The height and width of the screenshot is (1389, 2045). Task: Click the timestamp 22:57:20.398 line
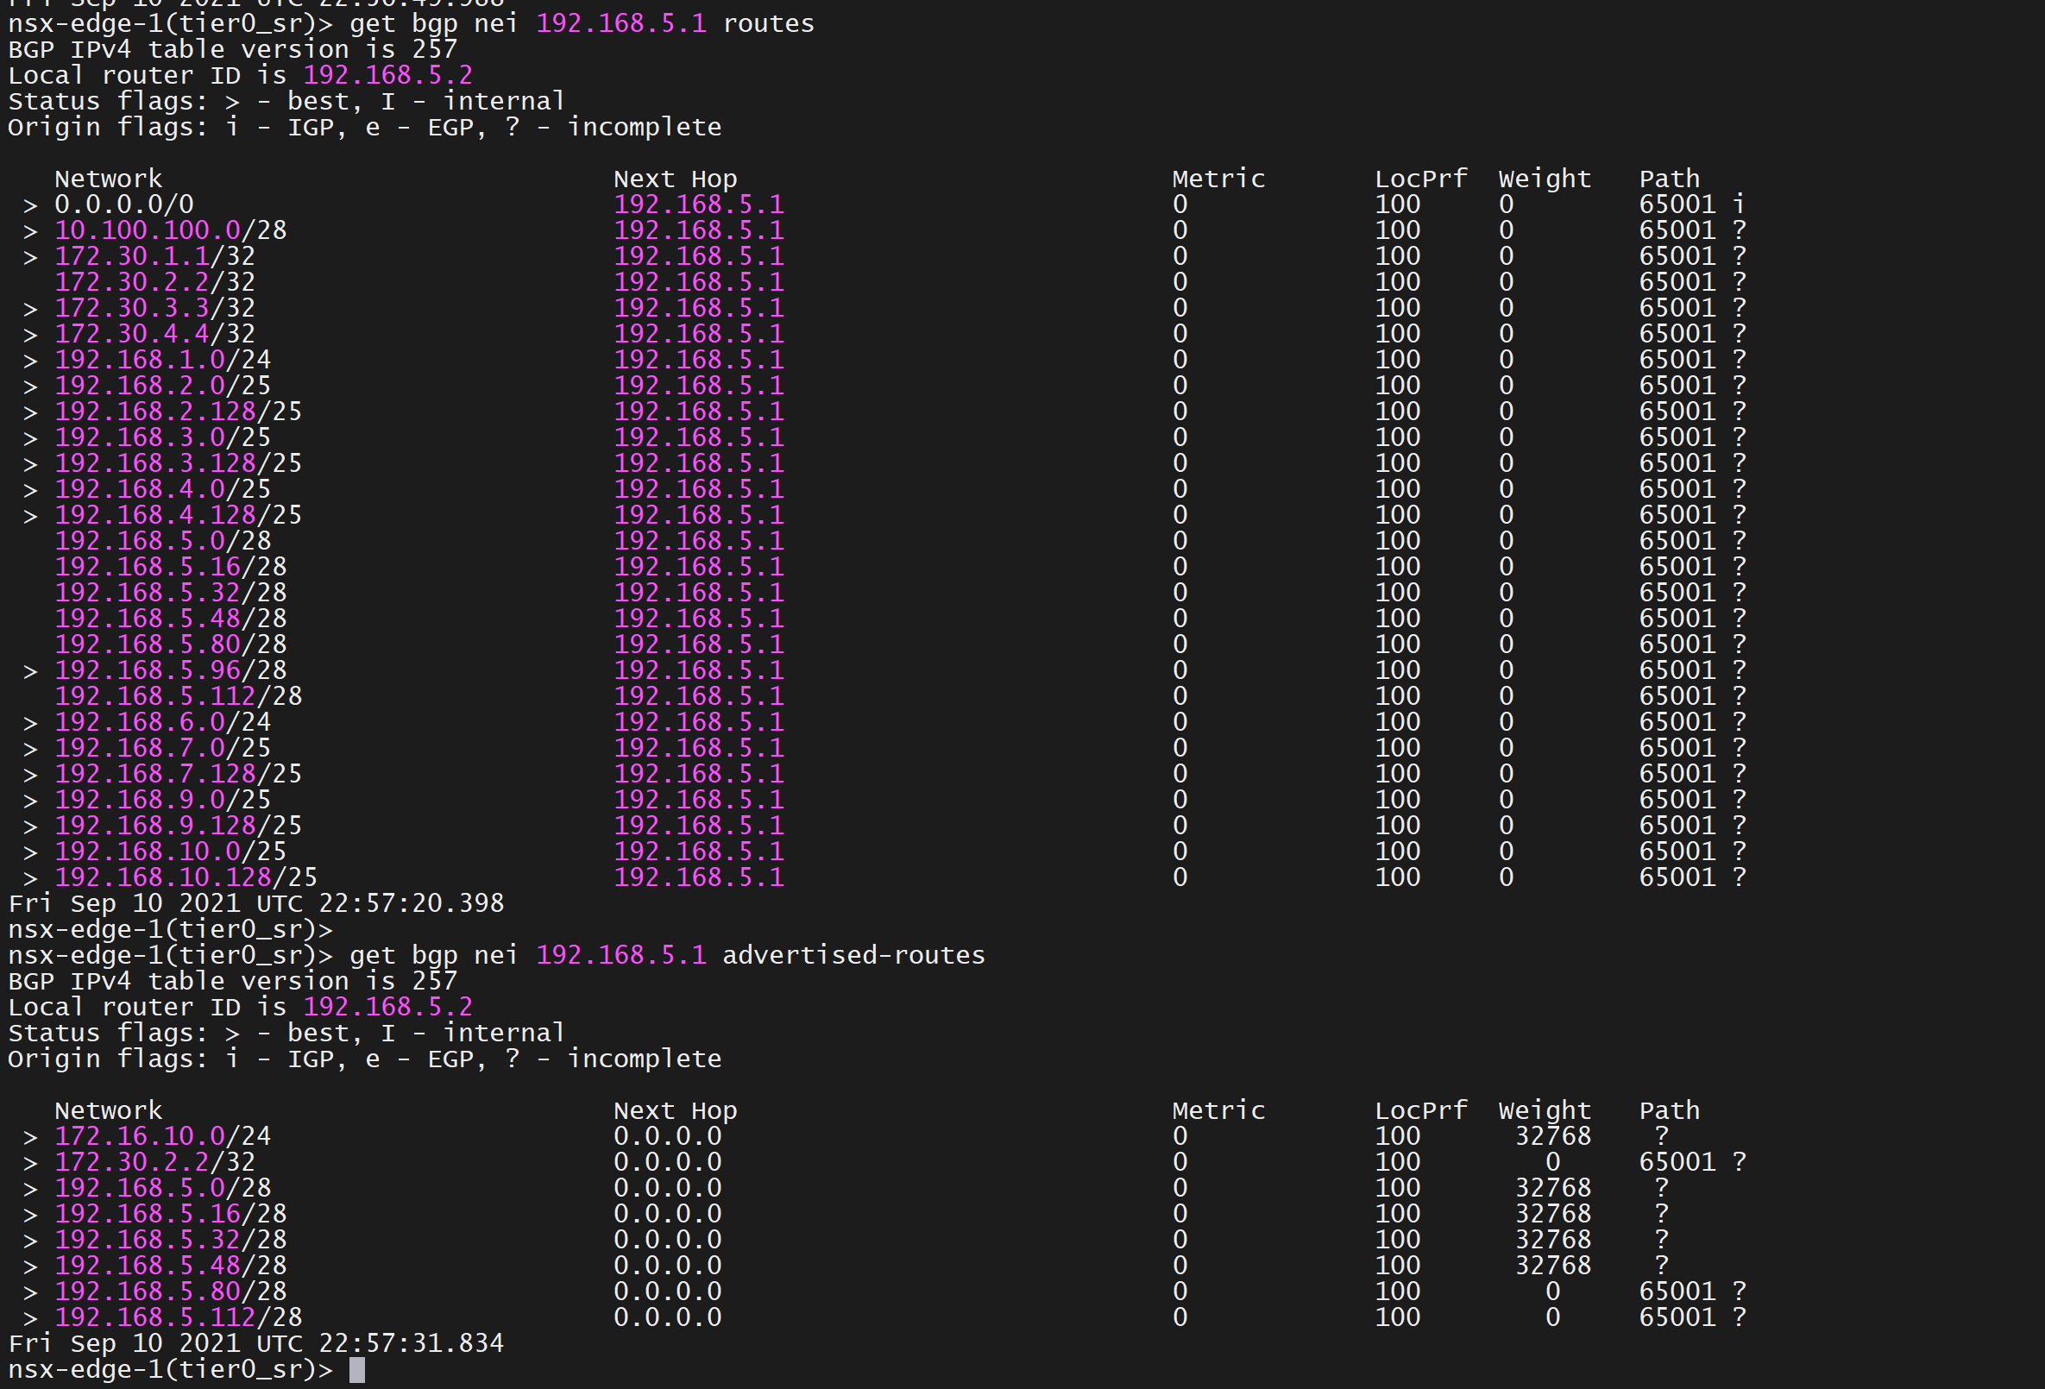pos(256,903)
